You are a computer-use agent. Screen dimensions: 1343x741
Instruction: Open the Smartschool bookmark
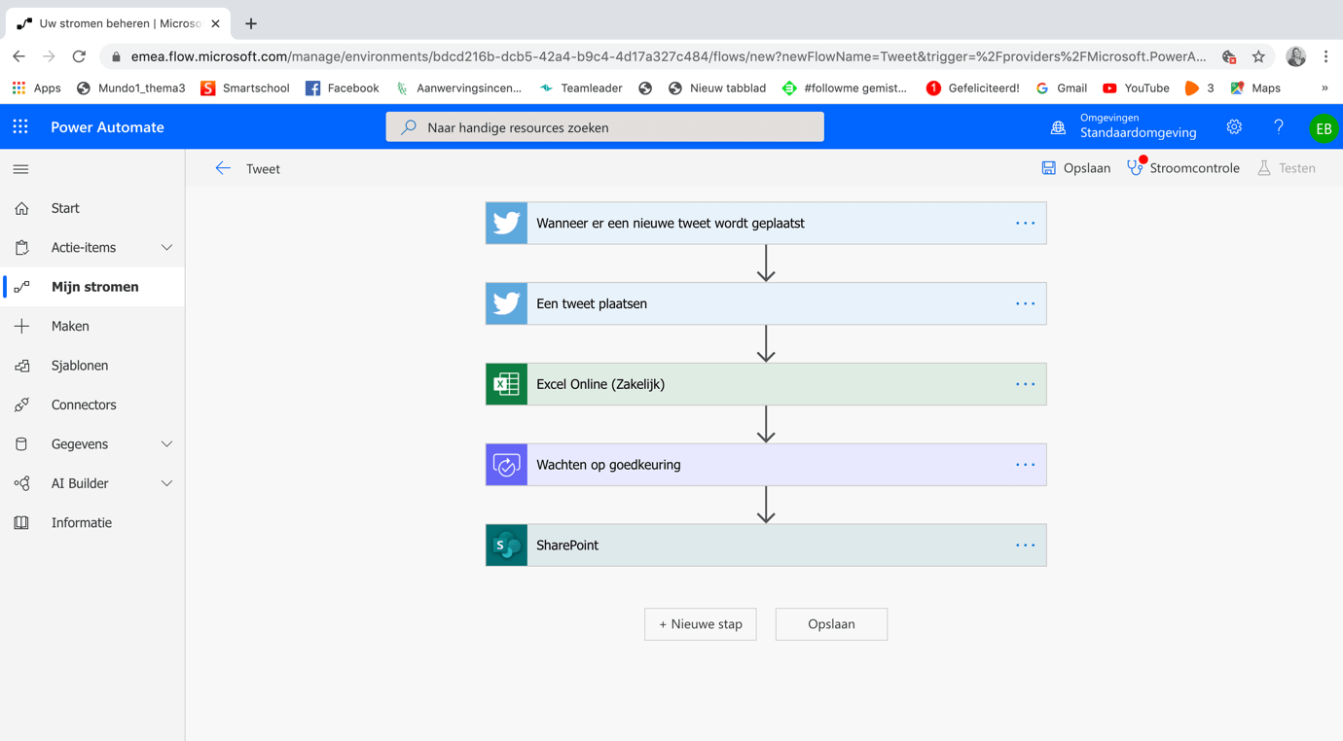(x=245, y=88)
